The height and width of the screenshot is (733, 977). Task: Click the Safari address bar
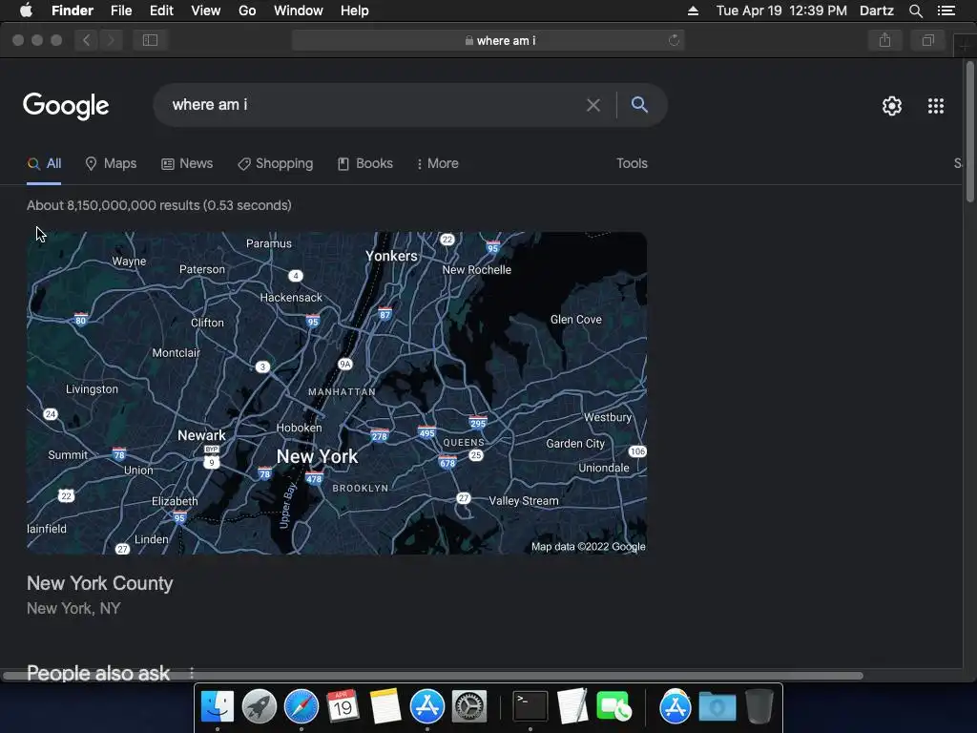(x=488, y=40)
